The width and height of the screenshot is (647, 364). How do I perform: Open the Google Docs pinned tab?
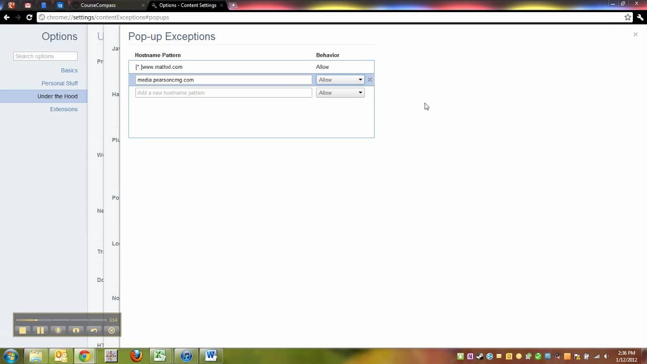coord(43,5)
